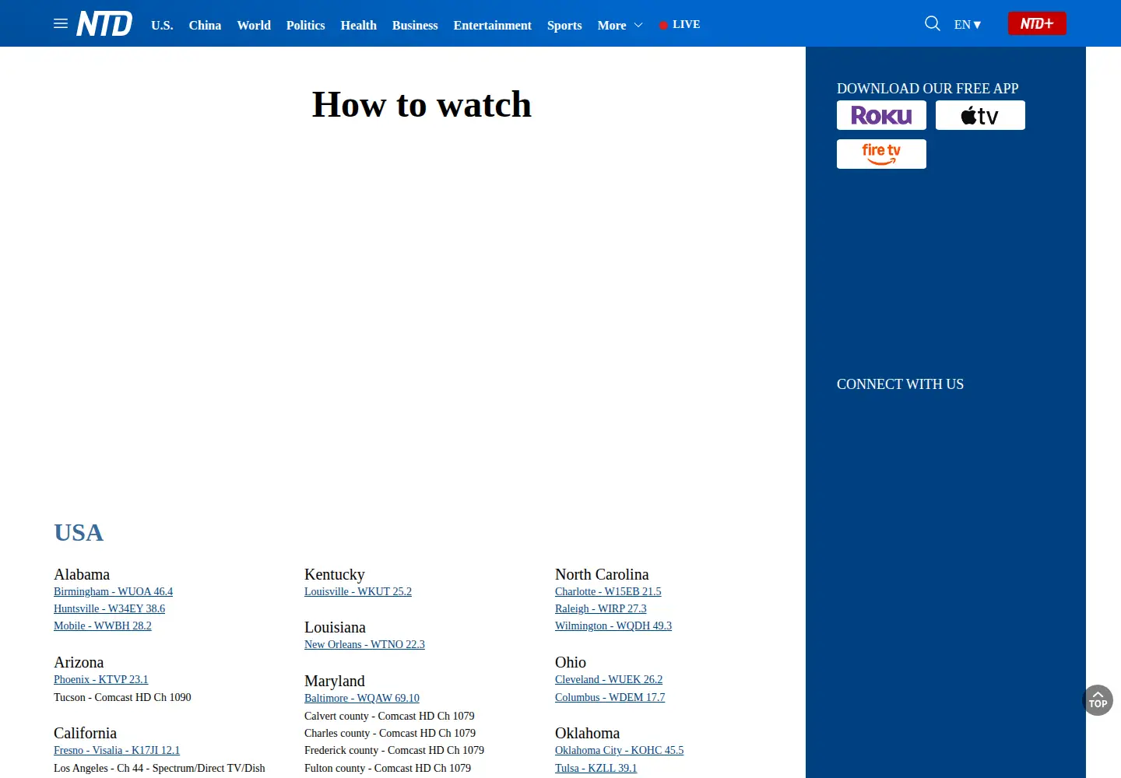This screenshot has height=778, width=1121.
Task: Go to the U.S. section
Action: pos(162,26)
